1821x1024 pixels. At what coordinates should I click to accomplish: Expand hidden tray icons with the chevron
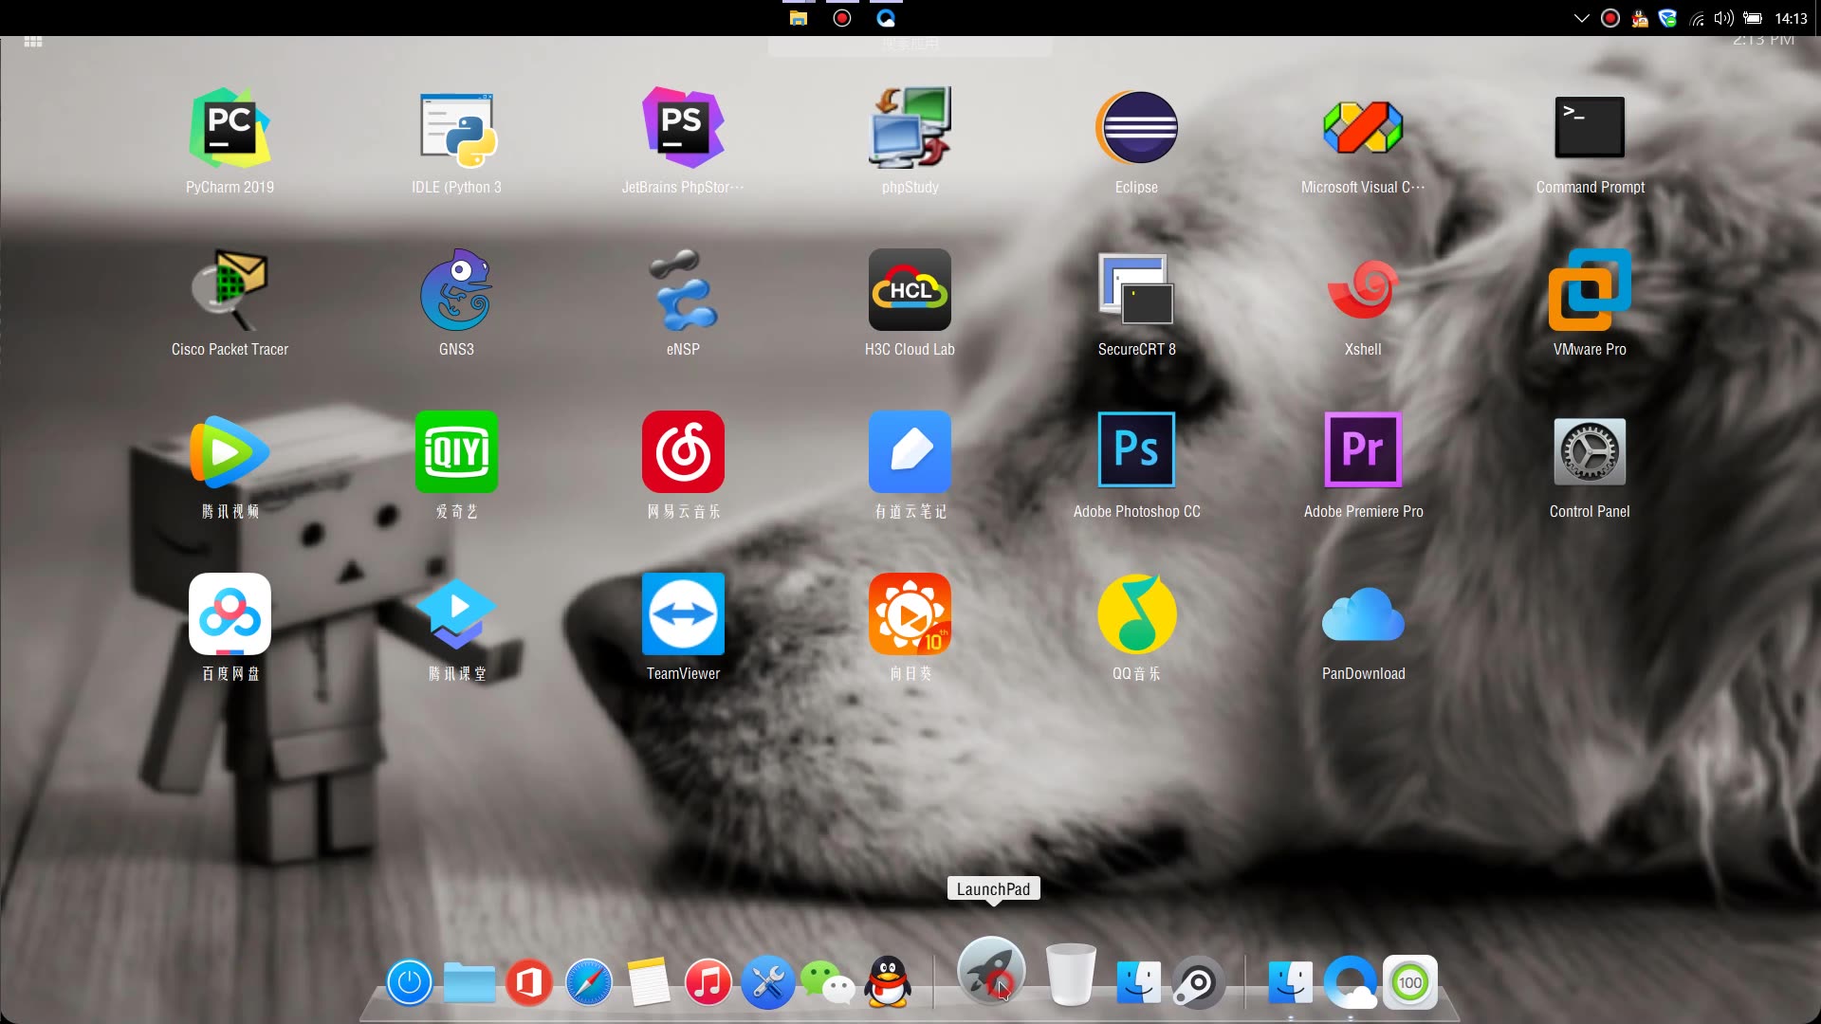pos(1581,18)
